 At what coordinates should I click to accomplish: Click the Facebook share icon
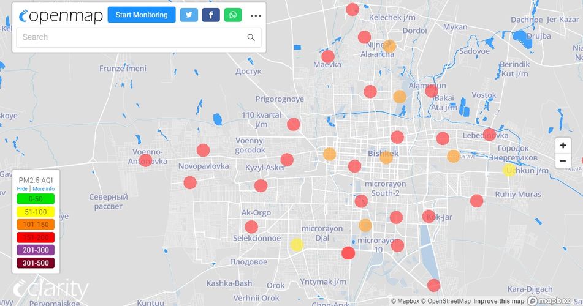[x=210, y=15]
